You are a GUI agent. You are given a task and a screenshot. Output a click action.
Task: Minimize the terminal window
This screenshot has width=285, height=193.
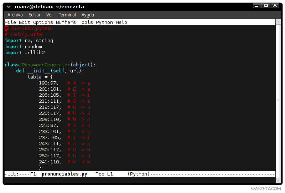pos(257,5)
